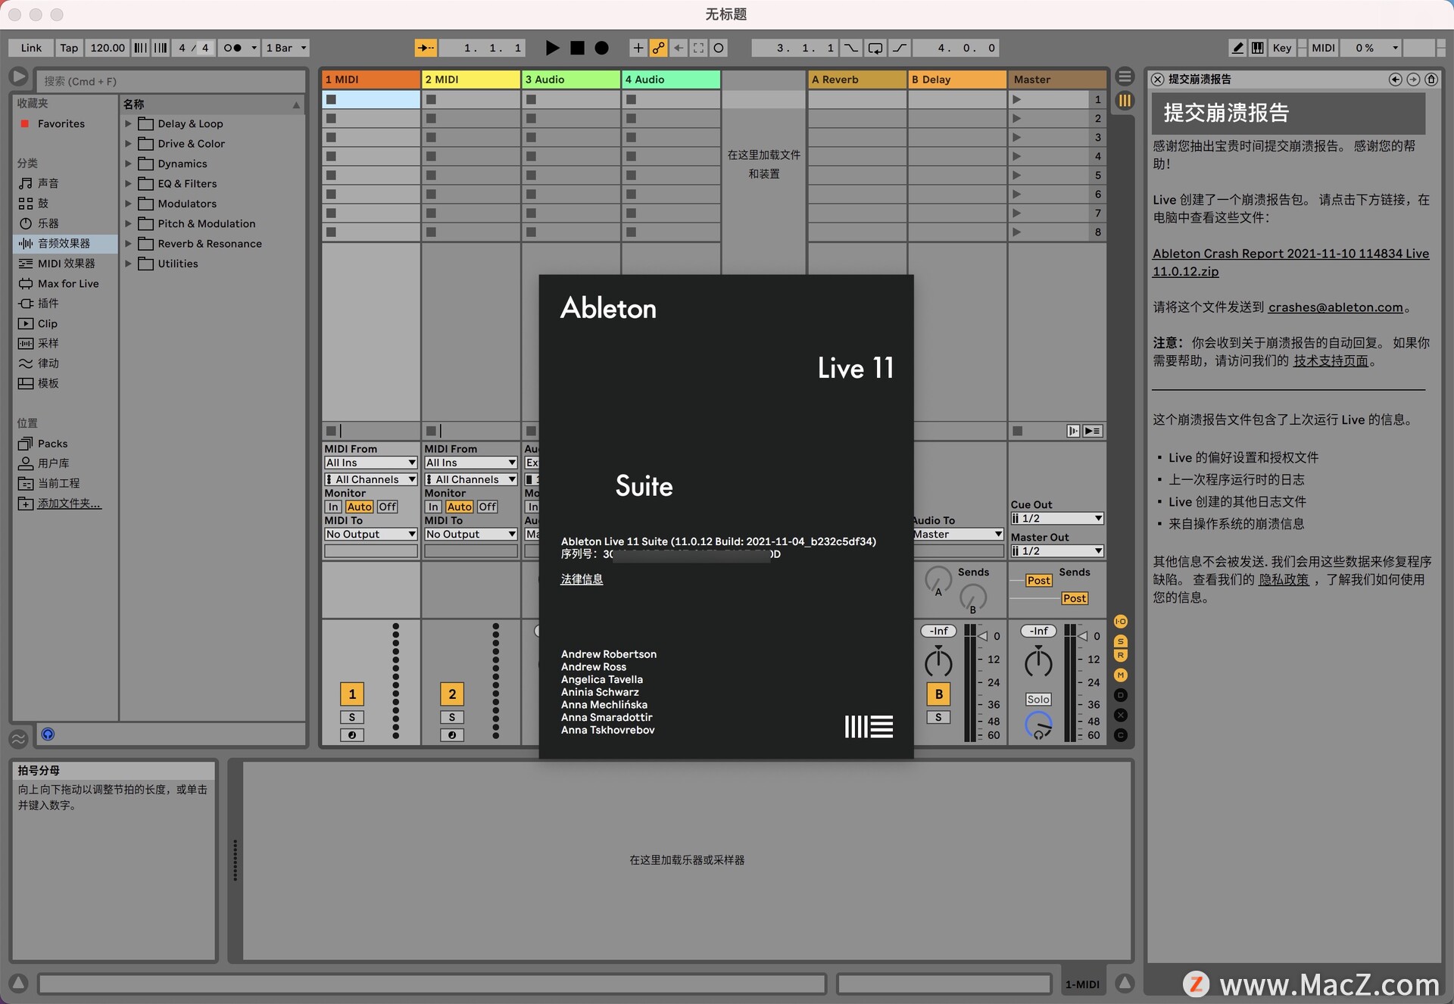Expand the EQ & Filters folder
The width and height of the screenshot is (1454, 1004).
(128, 183)
